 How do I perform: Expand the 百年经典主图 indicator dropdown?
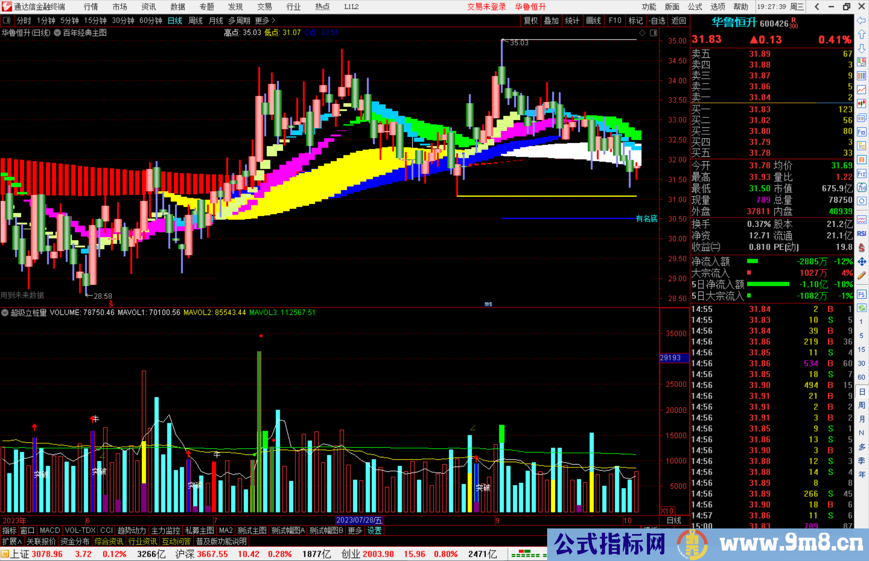point(58,33)
